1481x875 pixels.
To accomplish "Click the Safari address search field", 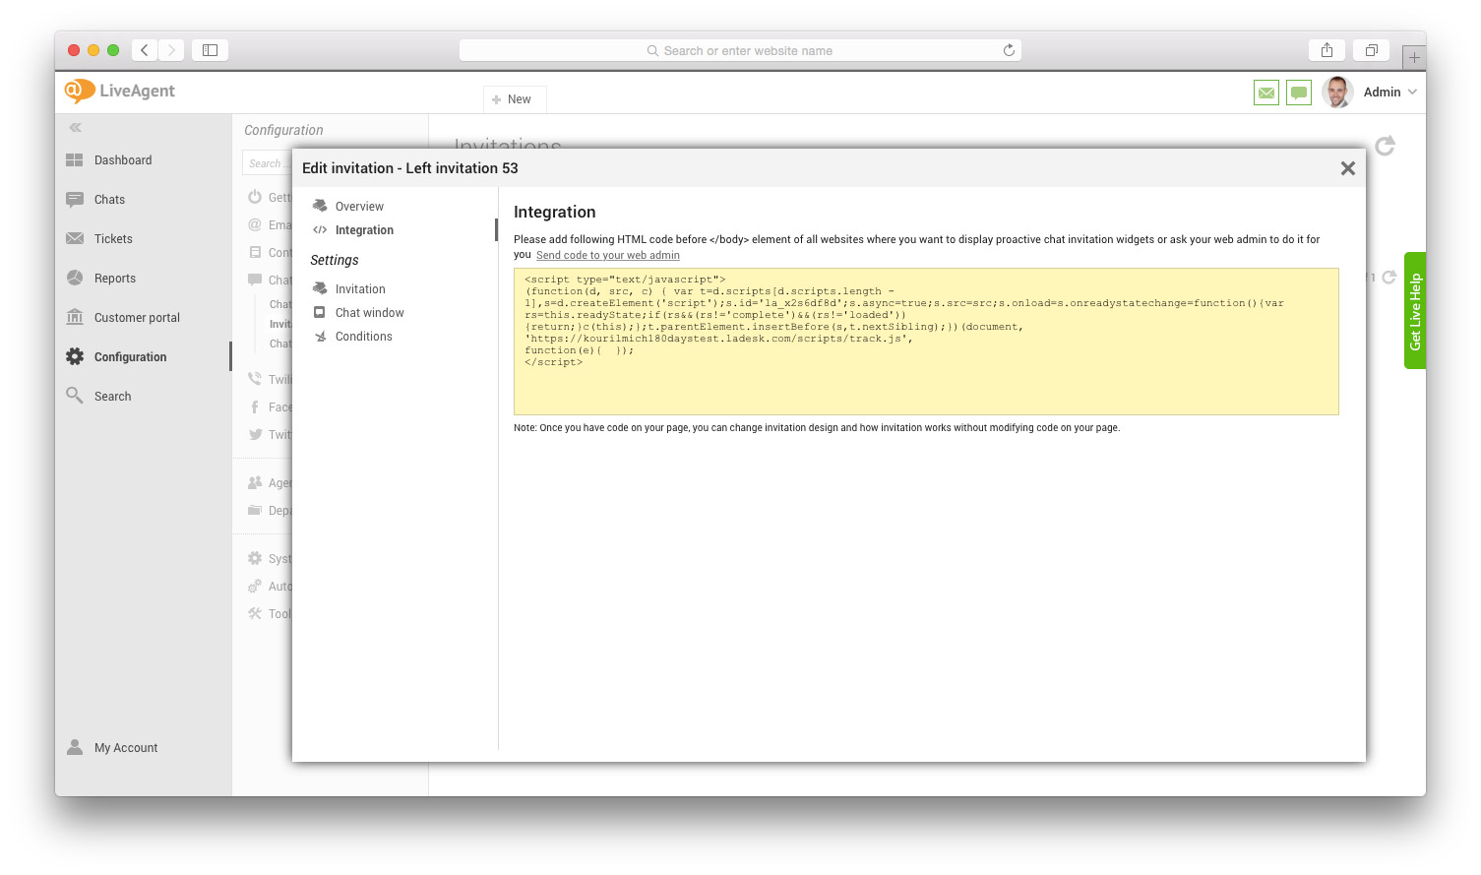I will coord(740,50).
